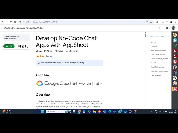
Task: Open Microsoft Teams from the taskbar
Action: pos(115,112)
